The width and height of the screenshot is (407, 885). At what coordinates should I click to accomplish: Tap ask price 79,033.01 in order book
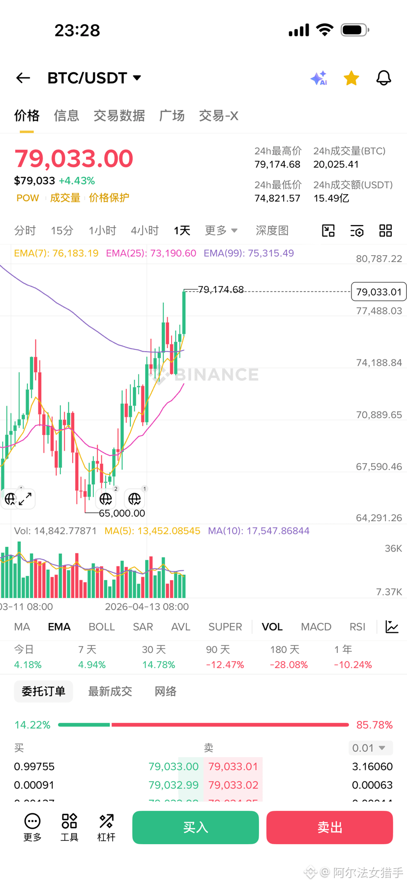click(x=233, y=767)
